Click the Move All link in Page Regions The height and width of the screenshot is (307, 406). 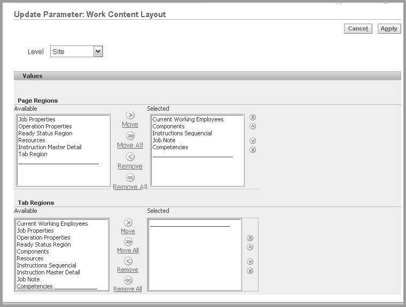coord(130,145)
